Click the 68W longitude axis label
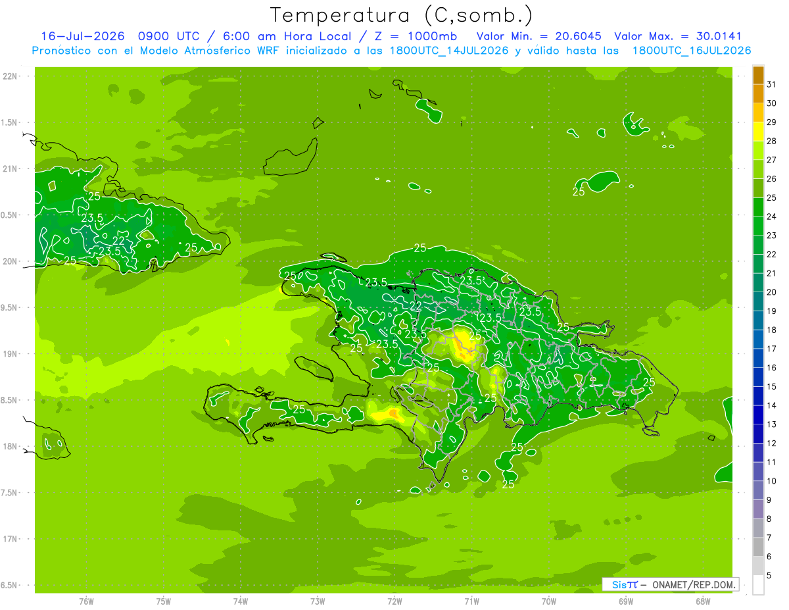Screen dimensions: 789x610 pyautogui.click(x=702, y=601)
